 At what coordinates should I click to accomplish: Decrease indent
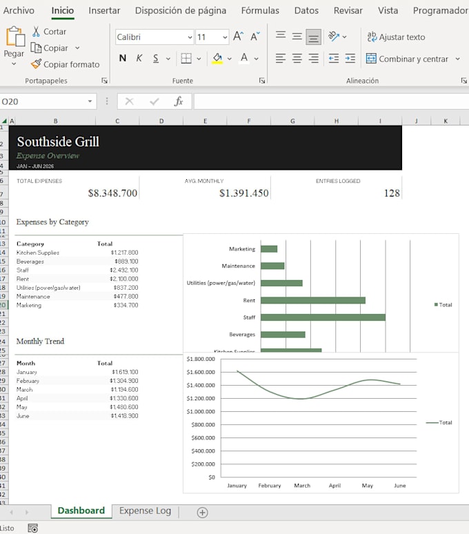tap(334, 59)
